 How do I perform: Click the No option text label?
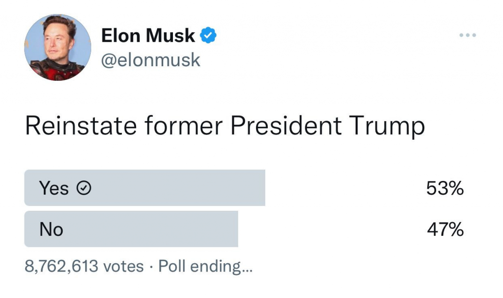(52, 229)
